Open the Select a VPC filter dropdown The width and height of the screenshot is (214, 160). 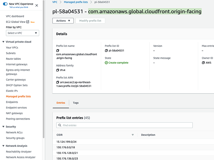click(22, 33)
